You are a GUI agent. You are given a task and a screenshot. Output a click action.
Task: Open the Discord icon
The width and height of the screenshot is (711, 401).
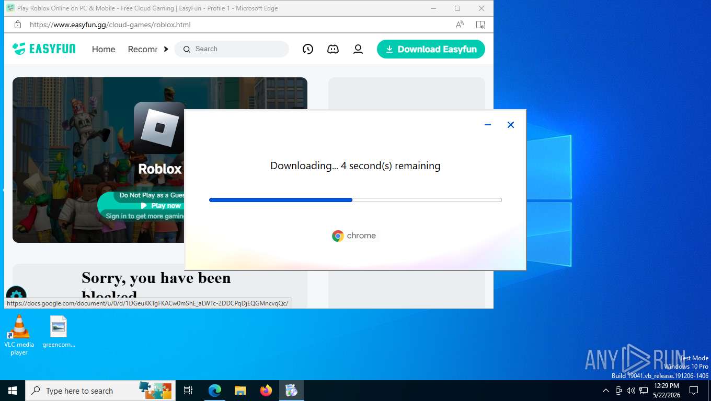coord(333,49)
